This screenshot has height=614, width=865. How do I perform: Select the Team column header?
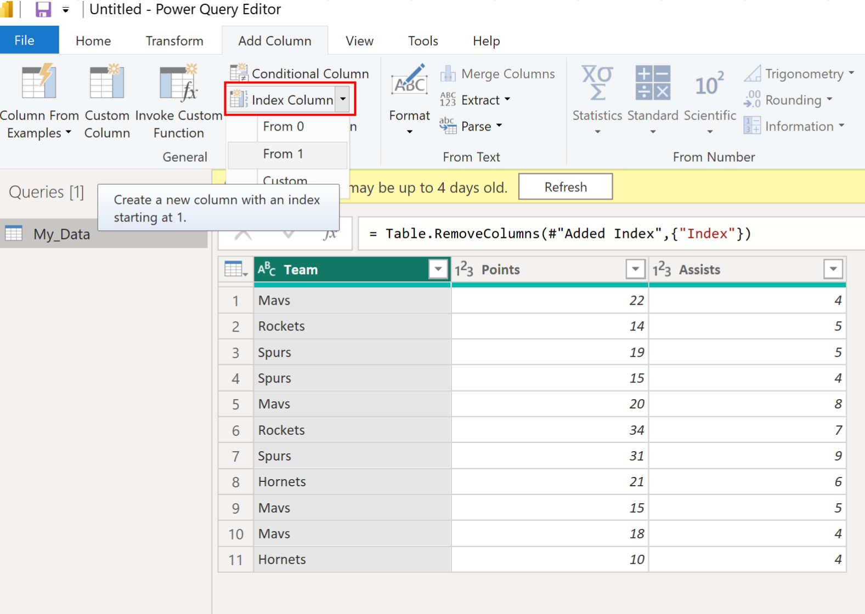pyautogui.click(x=352, y=269)
